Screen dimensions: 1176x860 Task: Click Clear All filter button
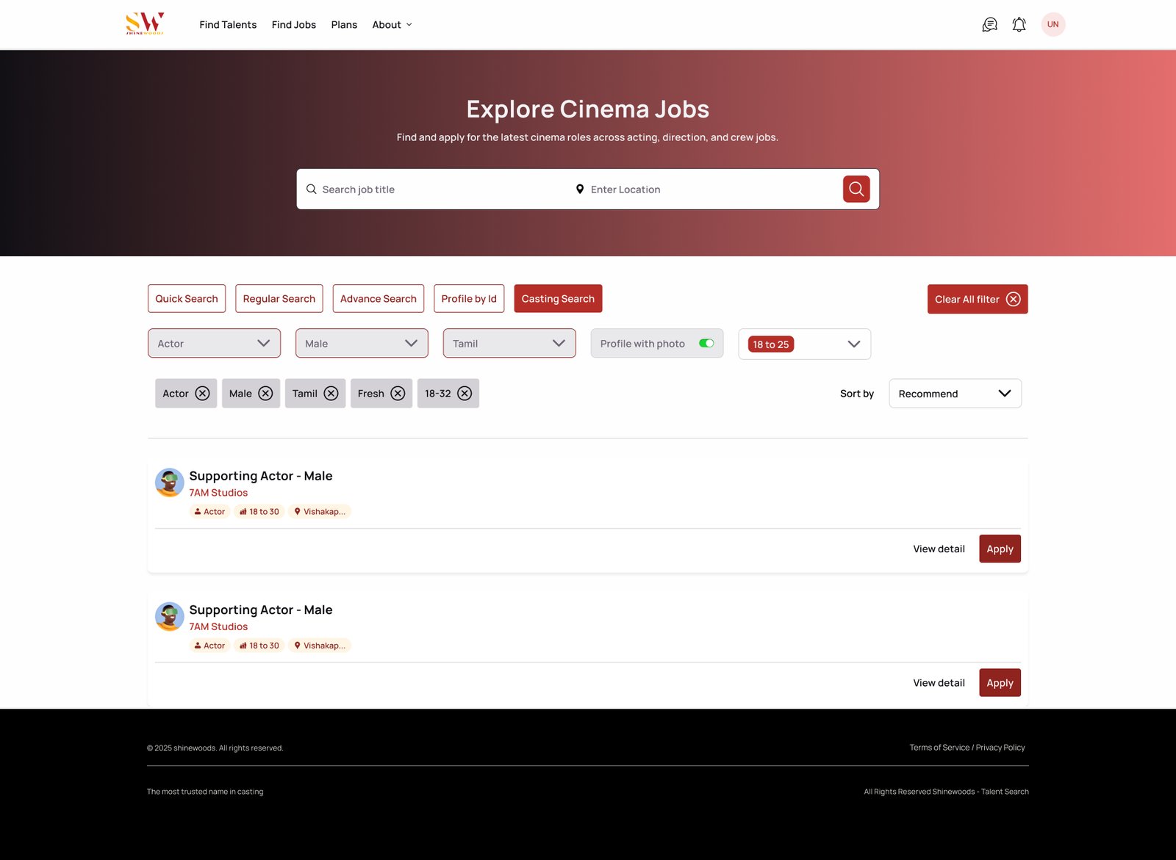click(x=978, y=300)
